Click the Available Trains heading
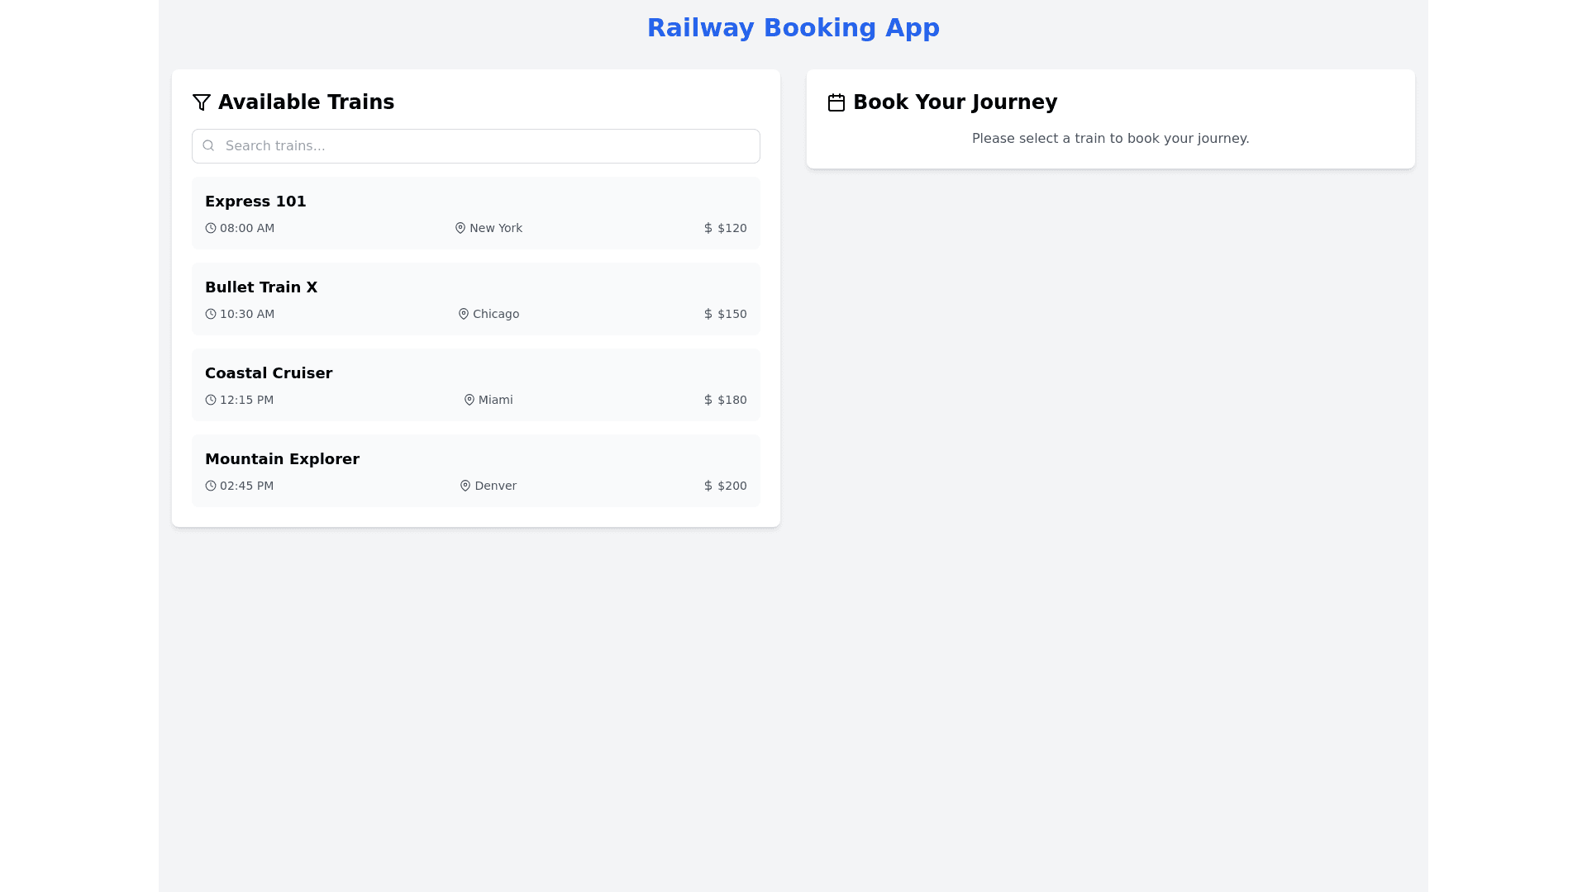The image size is (1587, 892). point(306,102)
